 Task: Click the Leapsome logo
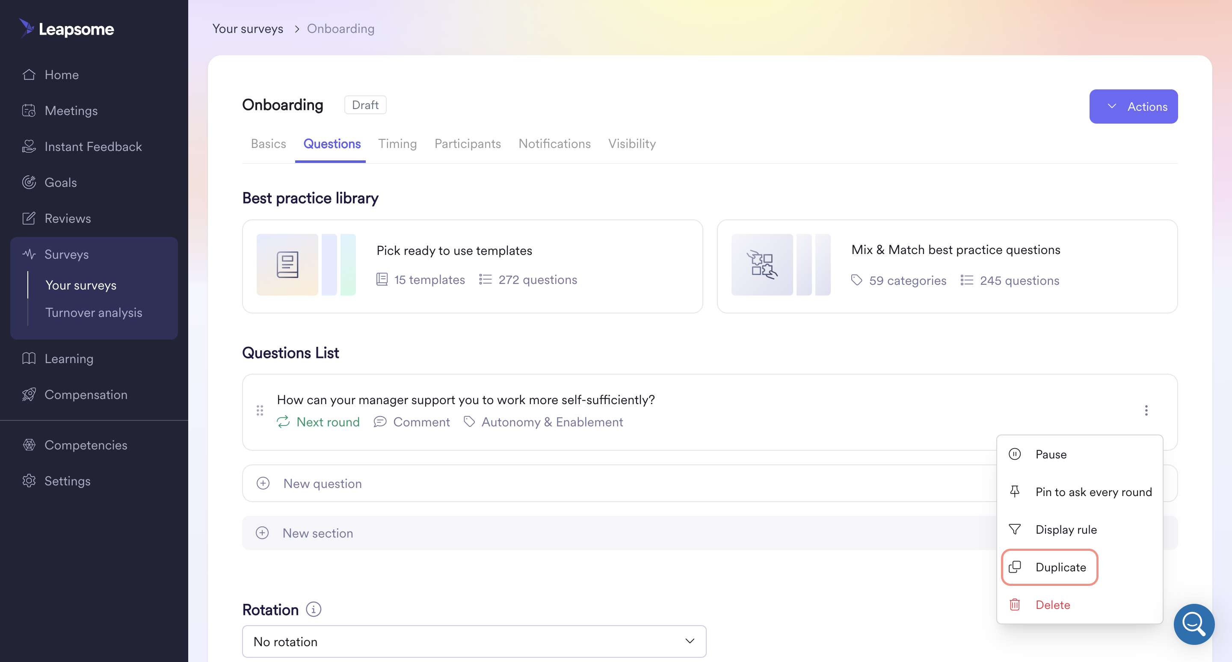(x=66, y=29)
